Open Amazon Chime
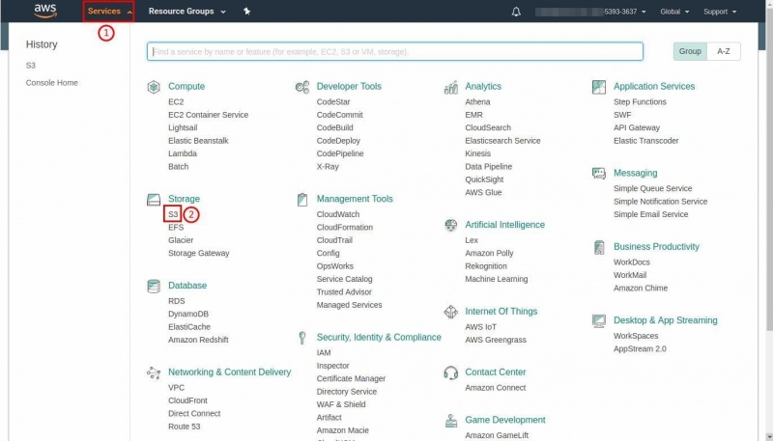 point(641,289)
